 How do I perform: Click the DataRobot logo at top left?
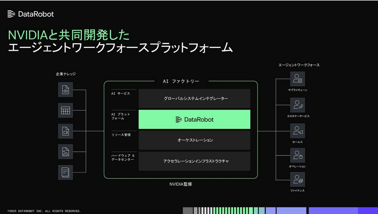[x=31, y=14]
